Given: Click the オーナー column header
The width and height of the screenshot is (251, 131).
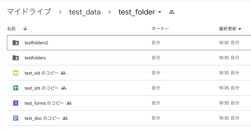Looking at the screenshot, I should pos(160,29).
